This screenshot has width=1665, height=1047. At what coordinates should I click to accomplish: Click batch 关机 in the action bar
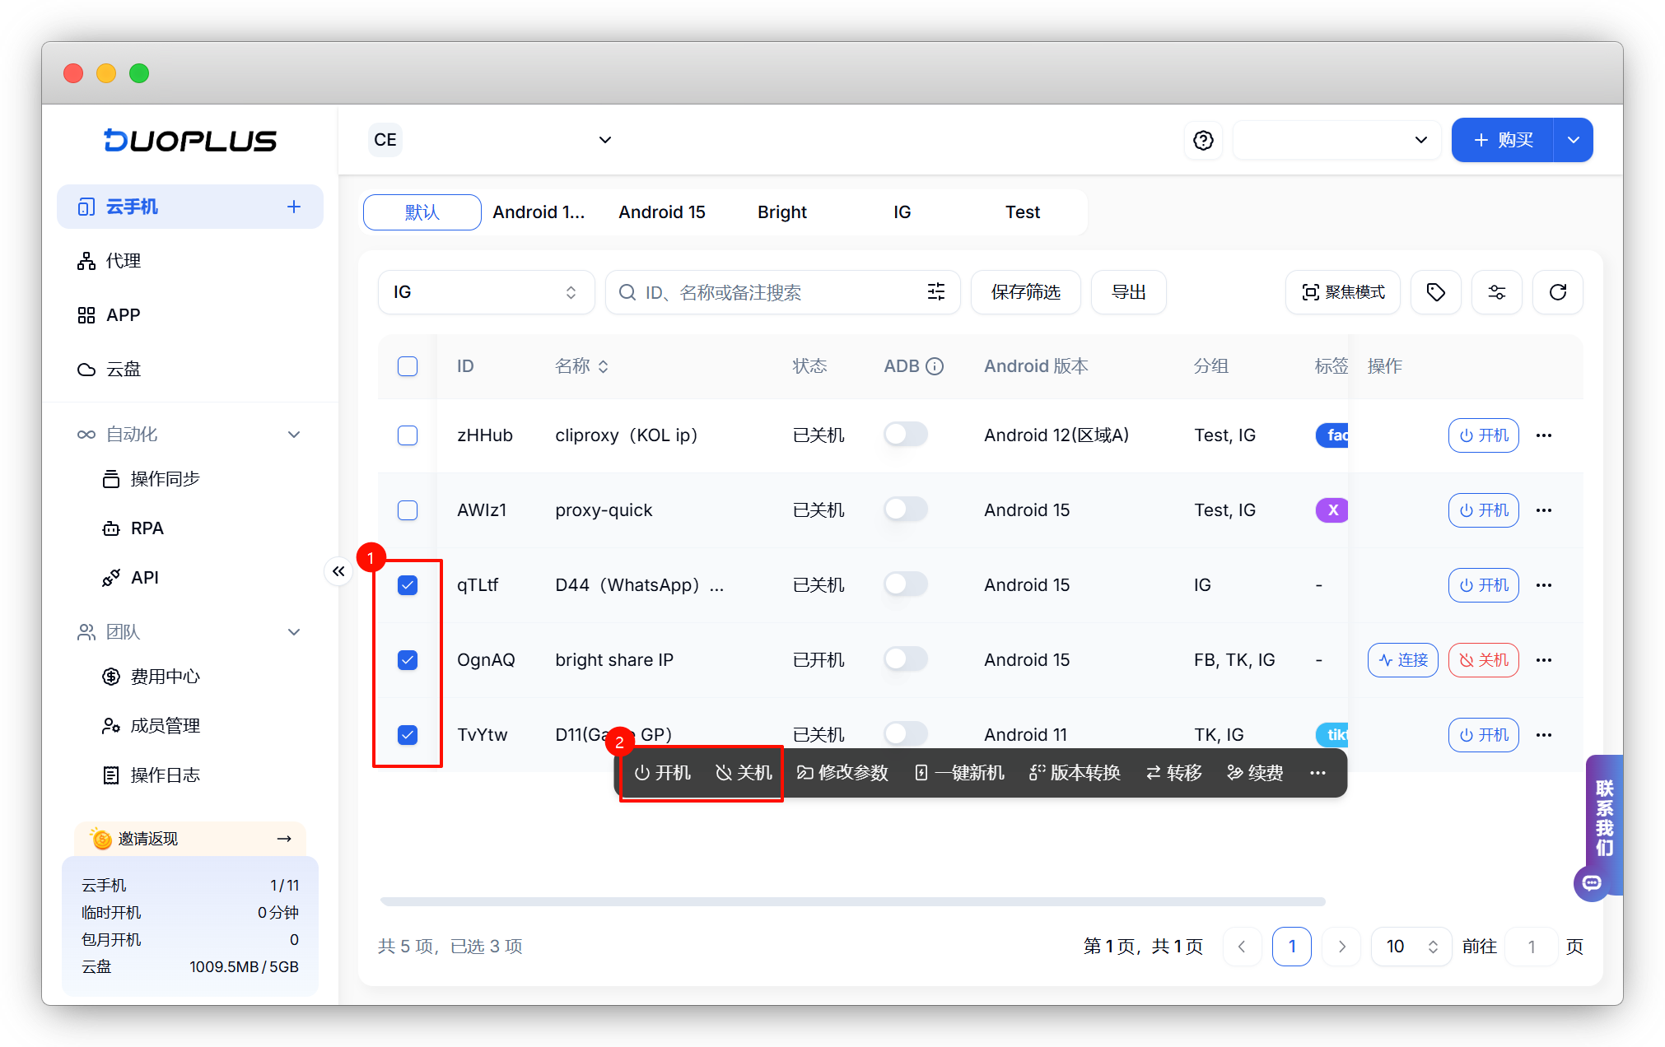[x=744, y=773]
